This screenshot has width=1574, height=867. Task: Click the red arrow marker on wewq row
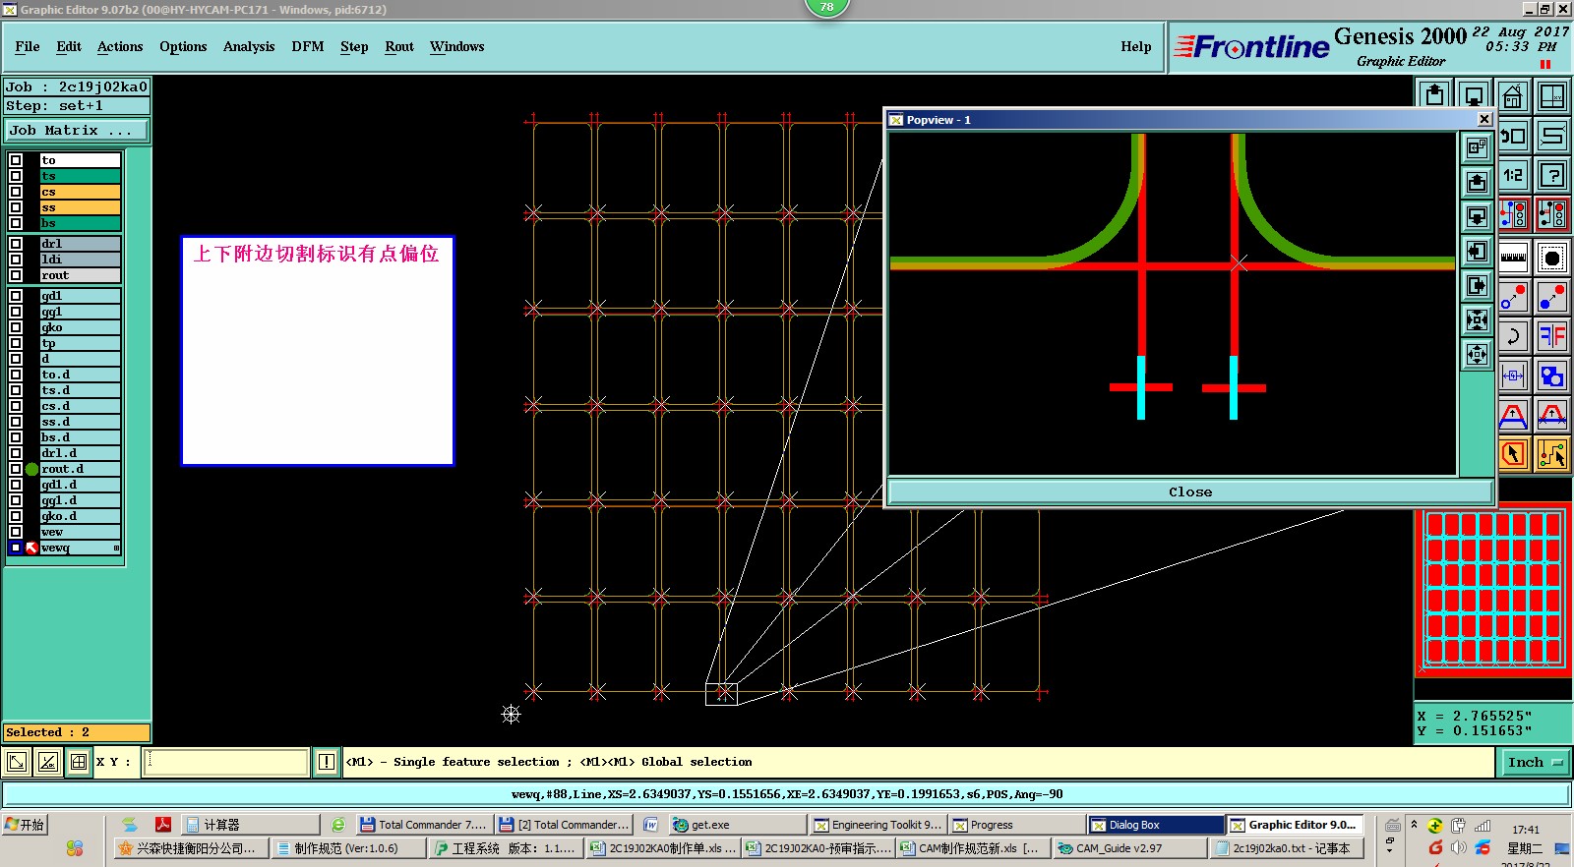pyautogui.click(x=31, y=548)
